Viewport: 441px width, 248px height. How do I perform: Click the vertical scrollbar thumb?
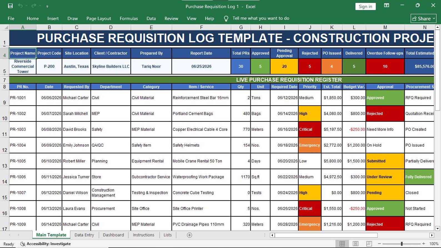pyautogui.click(x=437, y=70)
